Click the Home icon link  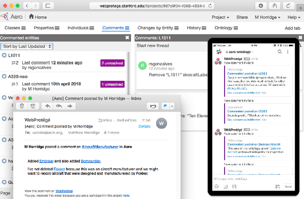click(38, 17)
